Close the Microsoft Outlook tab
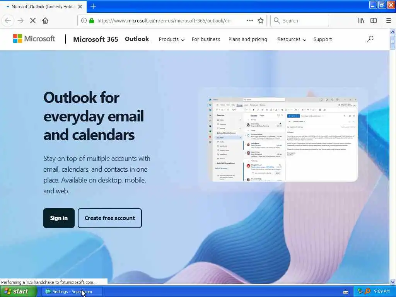The image size is (396, 297). point(80,7)
